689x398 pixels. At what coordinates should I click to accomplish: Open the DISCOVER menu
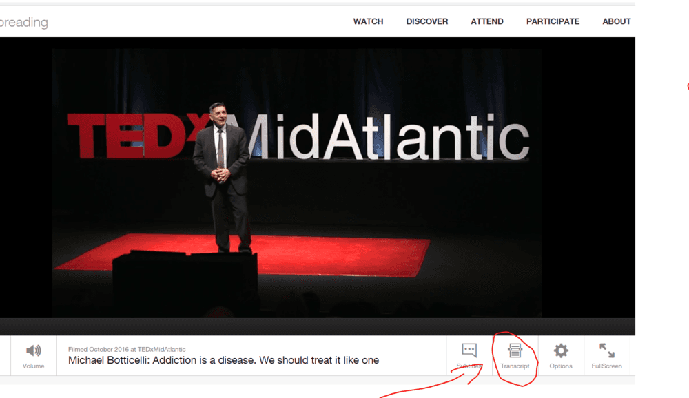[x=427, y=21]
